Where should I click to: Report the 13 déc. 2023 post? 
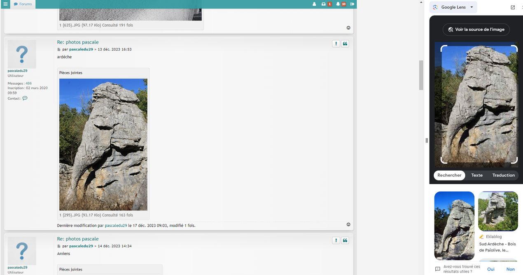336,44
